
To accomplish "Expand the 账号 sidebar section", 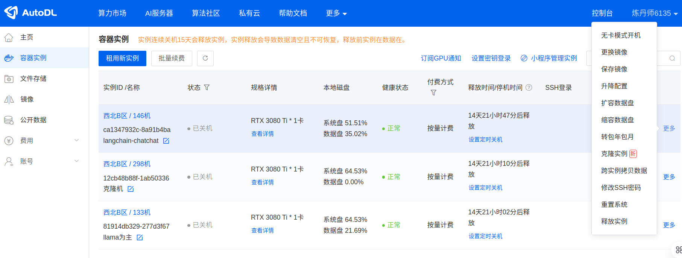I will (76, 161).
